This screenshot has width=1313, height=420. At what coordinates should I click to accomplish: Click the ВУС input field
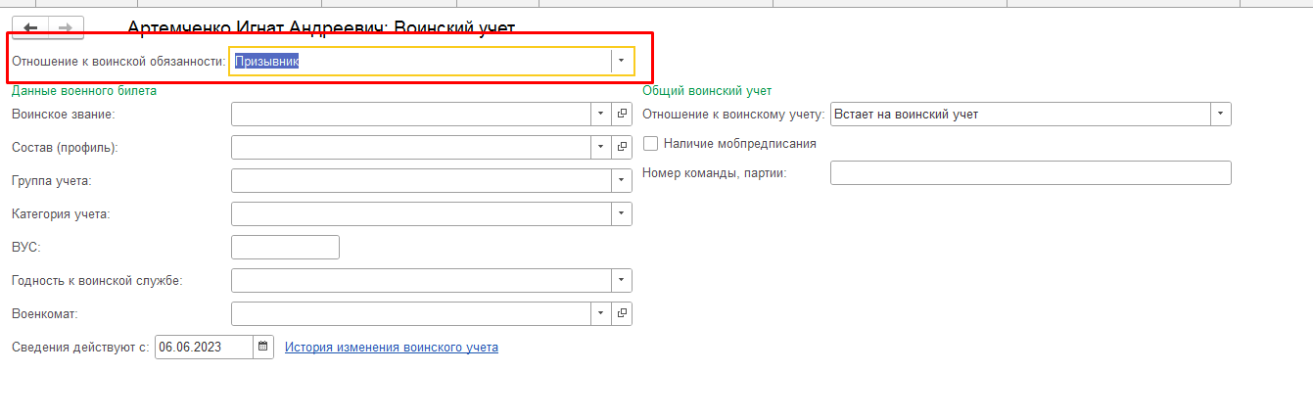click(x=285, y=247)
